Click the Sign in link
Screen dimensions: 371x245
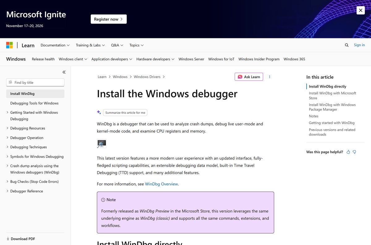pos(359,45)
